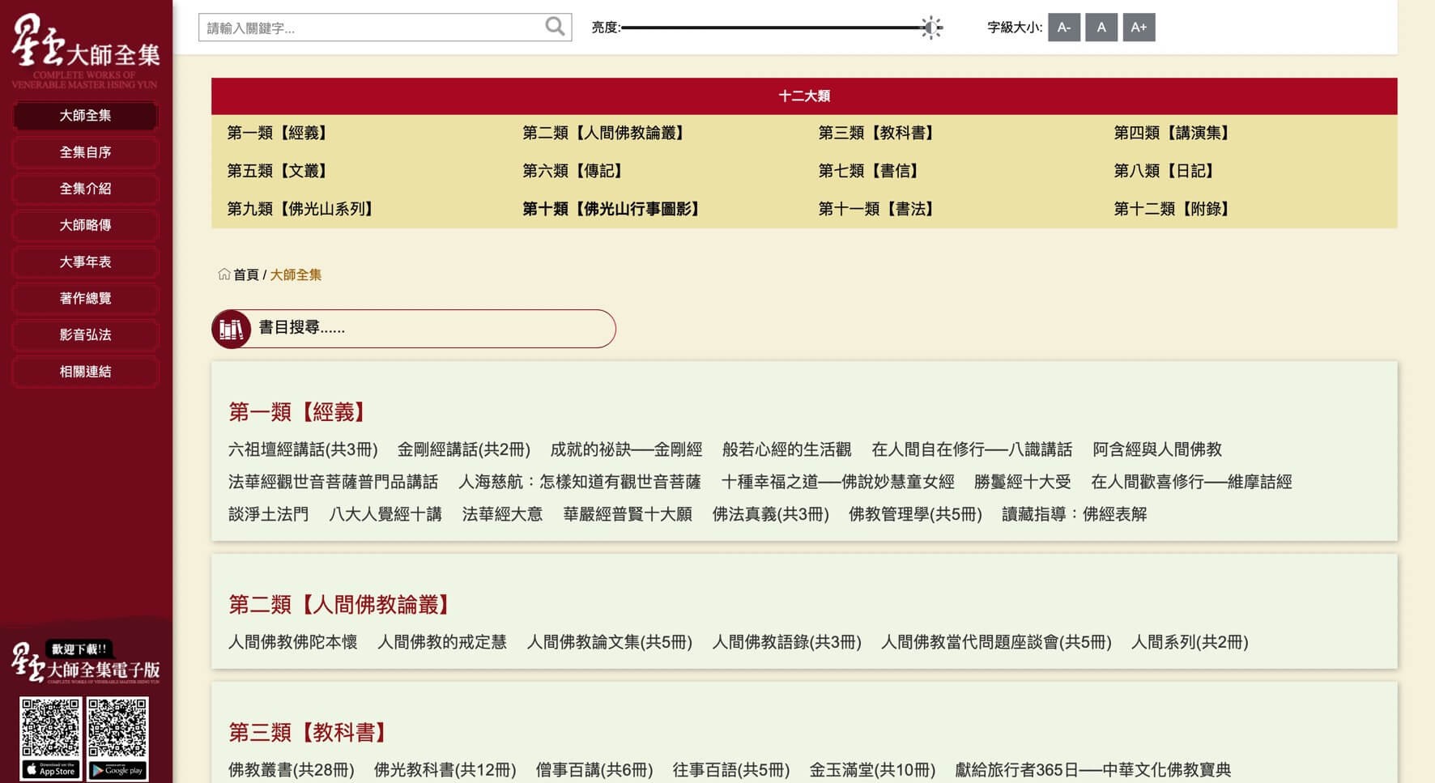
Task: Click the search magnifier icon
Action: (x=555, y=27)
